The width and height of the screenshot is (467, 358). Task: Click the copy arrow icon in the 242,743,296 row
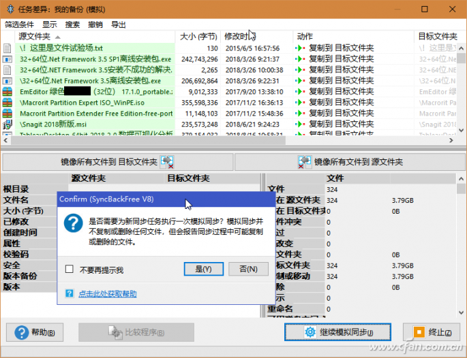pos(300,59)
